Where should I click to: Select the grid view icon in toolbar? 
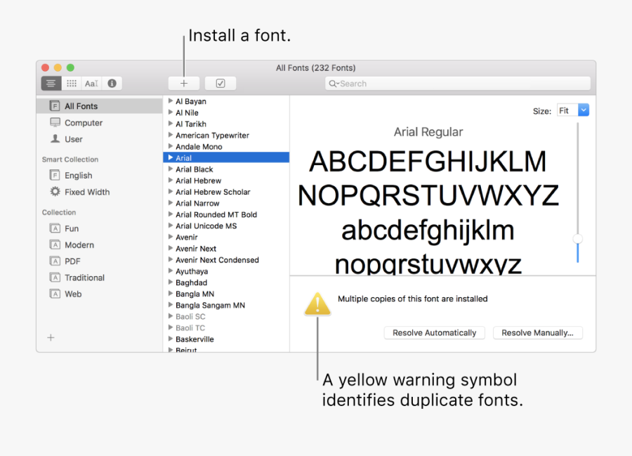71,83
